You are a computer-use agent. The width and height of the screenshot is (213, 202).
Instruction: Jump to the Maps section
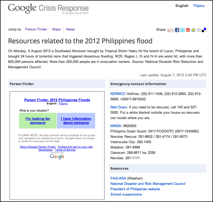[56, 29]
